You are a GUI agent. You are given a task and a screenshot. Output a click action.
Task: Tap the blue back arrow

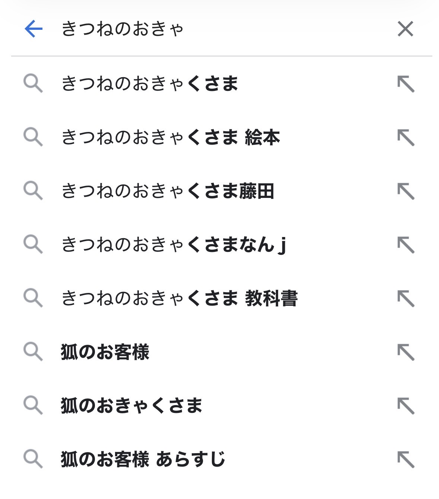34,29
